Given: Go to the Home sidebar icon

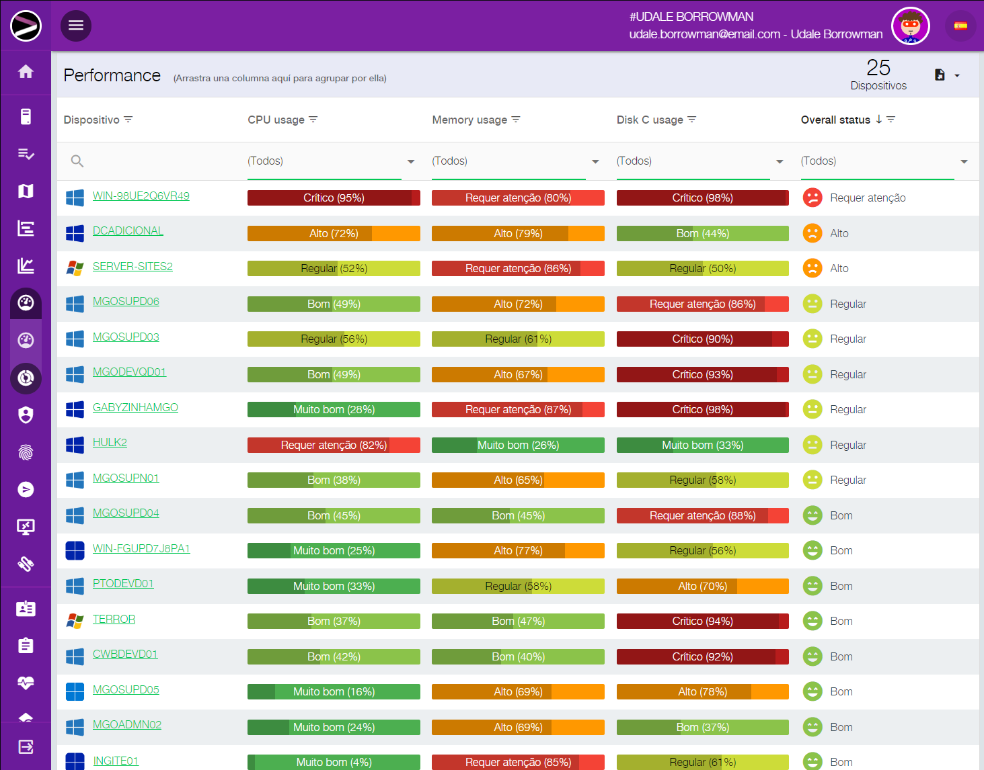Looking at the screenshot, I should (x=26, y=72).
